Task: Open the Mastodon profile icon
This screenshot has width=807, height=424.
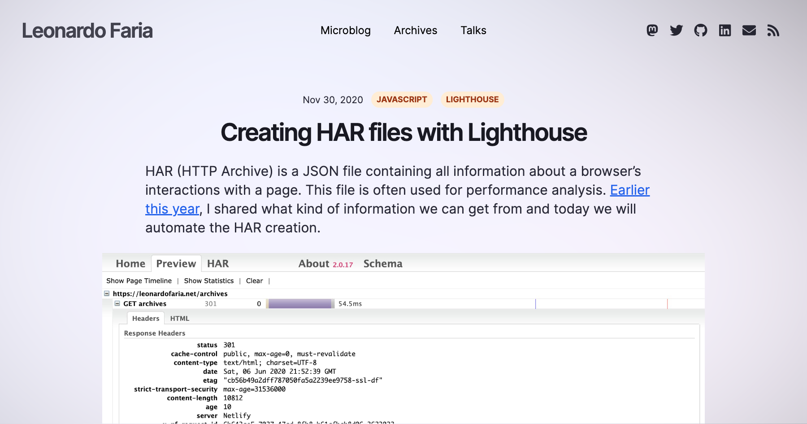Action: click(653, 31)
